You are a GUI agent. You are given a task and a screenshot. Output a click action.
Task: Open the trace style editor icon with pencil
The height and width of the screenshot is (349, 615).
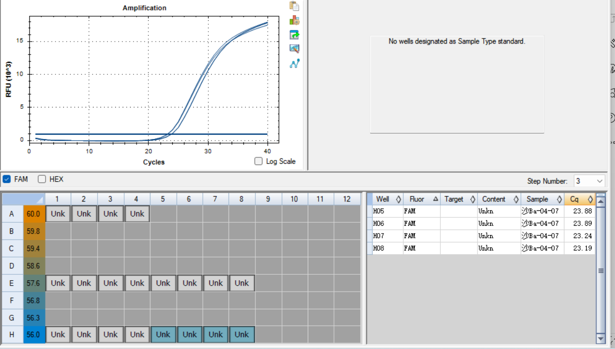pos(294,49)
